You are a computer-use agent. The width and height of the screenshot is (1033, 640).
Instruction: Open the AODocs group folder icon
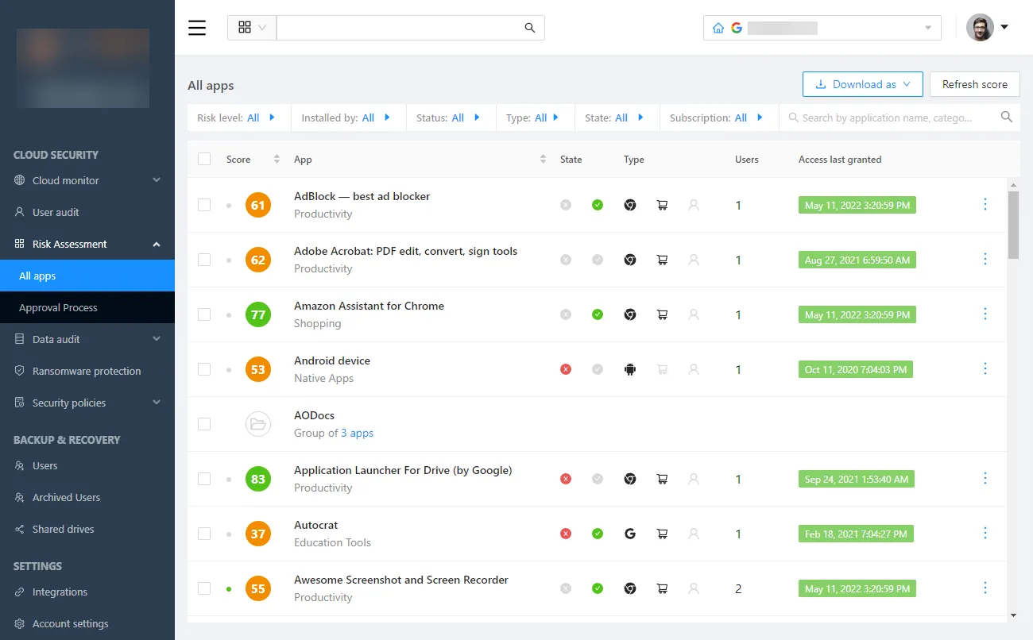coord(257,424)
